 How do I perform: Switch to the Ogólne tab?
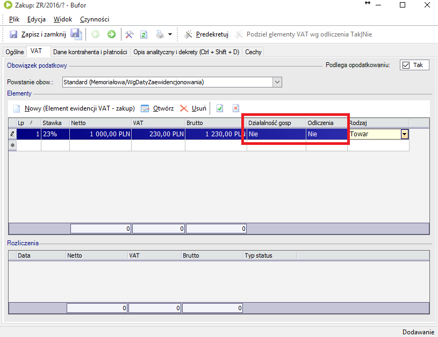tap(15, 52)
